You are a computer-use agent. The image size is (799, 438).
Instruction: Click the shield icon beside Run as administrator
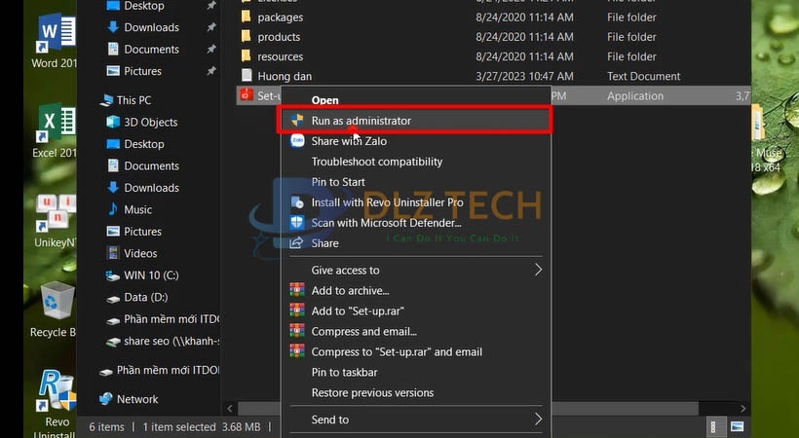297,120
